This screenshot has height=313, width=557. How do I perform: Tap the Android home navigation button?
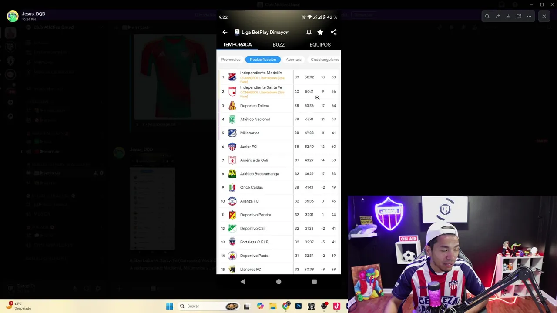click(x=278, y=282)
